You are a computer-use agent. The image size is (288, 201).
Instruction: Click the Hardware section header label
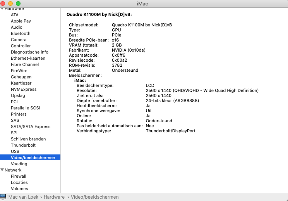14,9
